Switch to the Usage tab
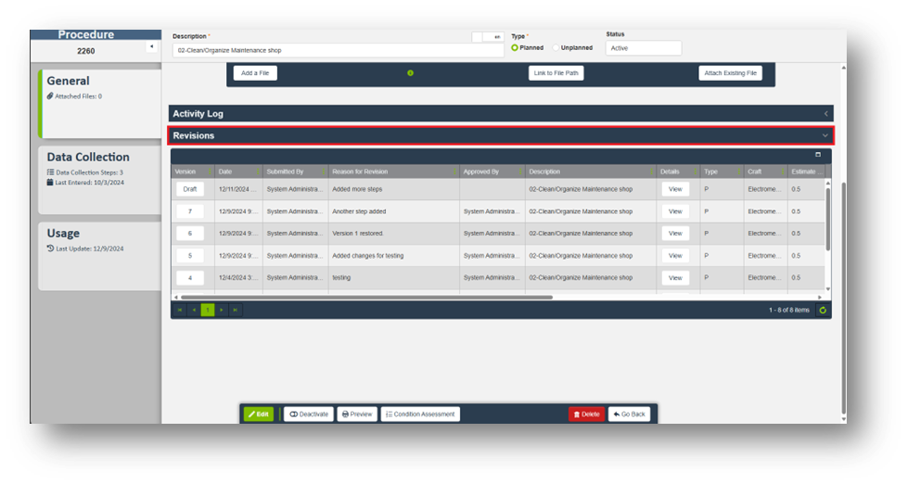Image resolution: width=907 pixels, height=484 pixels. coord(99,239)
